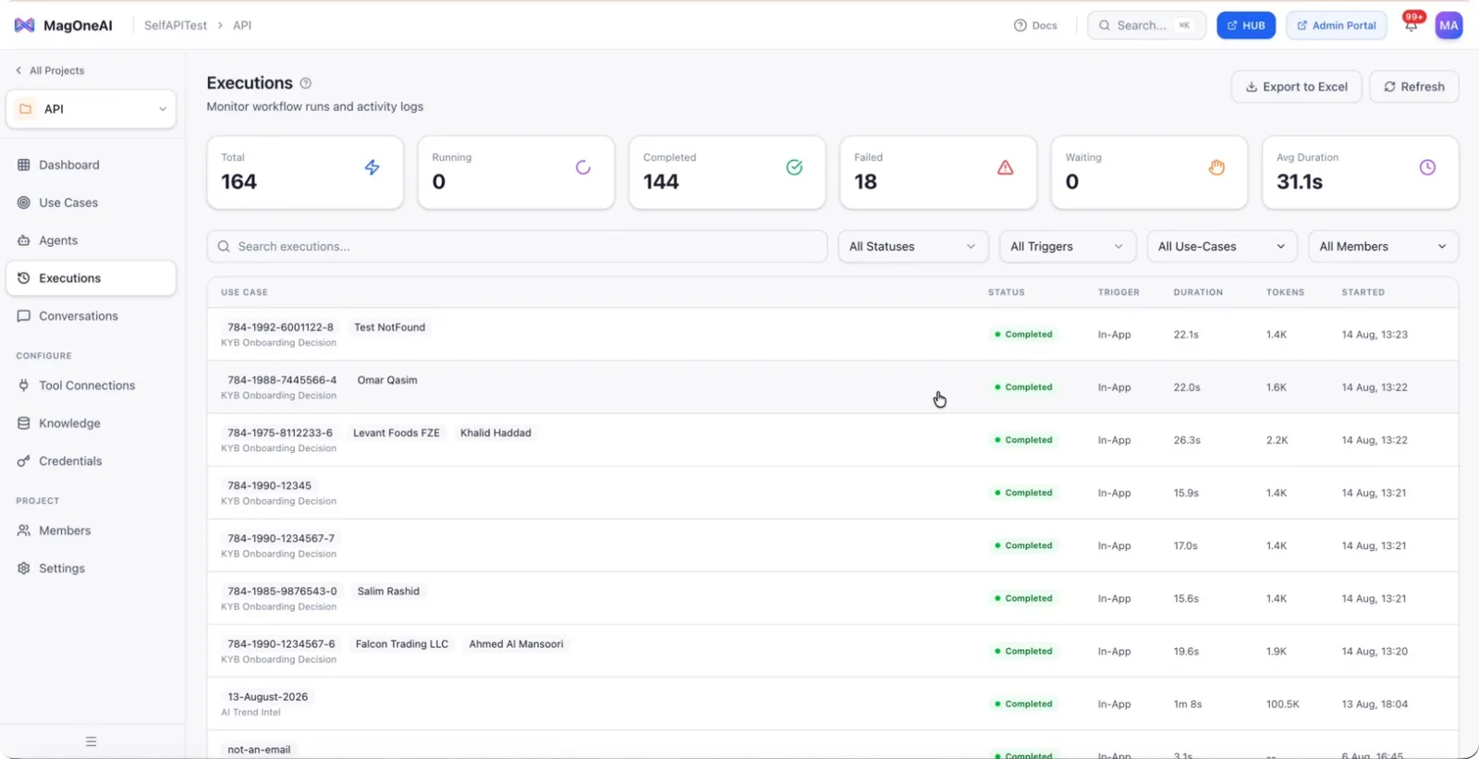Click the MagOneAI logo icon
Screen dimensions: 1479x759
coord(25,25)
